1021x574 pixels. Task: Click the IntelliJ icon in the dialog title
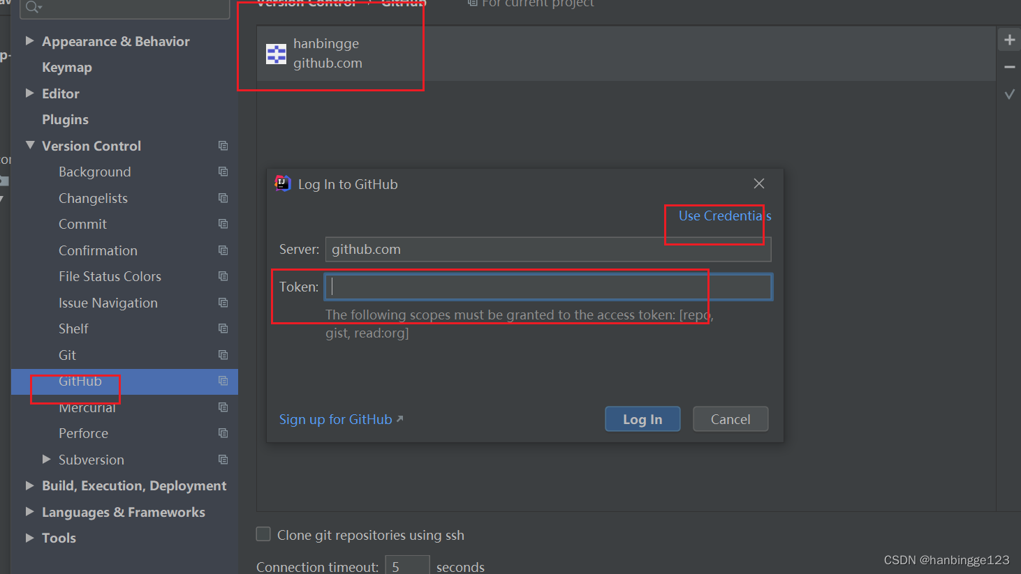(283, 183)
